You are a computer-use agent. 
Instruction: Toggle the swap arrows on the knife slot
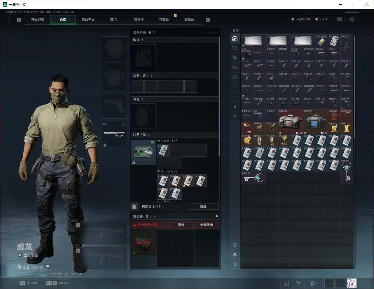tap(123, 125)
